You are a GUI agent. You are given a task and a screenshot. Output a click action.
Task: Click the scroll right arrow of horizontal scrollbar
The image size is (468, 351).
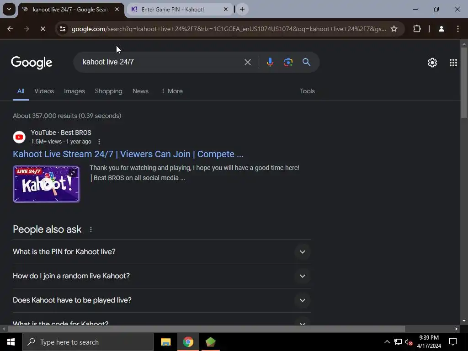pyautogui.click(x=457, y=329)
